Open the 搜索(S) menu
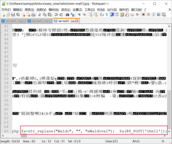The height and width of the screenshot is (144, 172). click(x=29, y=10)
